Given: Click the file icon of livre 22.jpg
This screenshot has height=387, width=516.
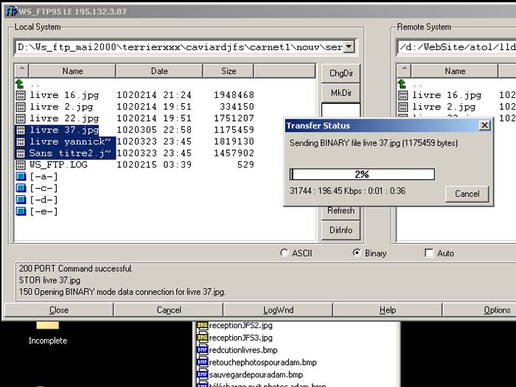Looking at the screenshot, I should 21,119.
